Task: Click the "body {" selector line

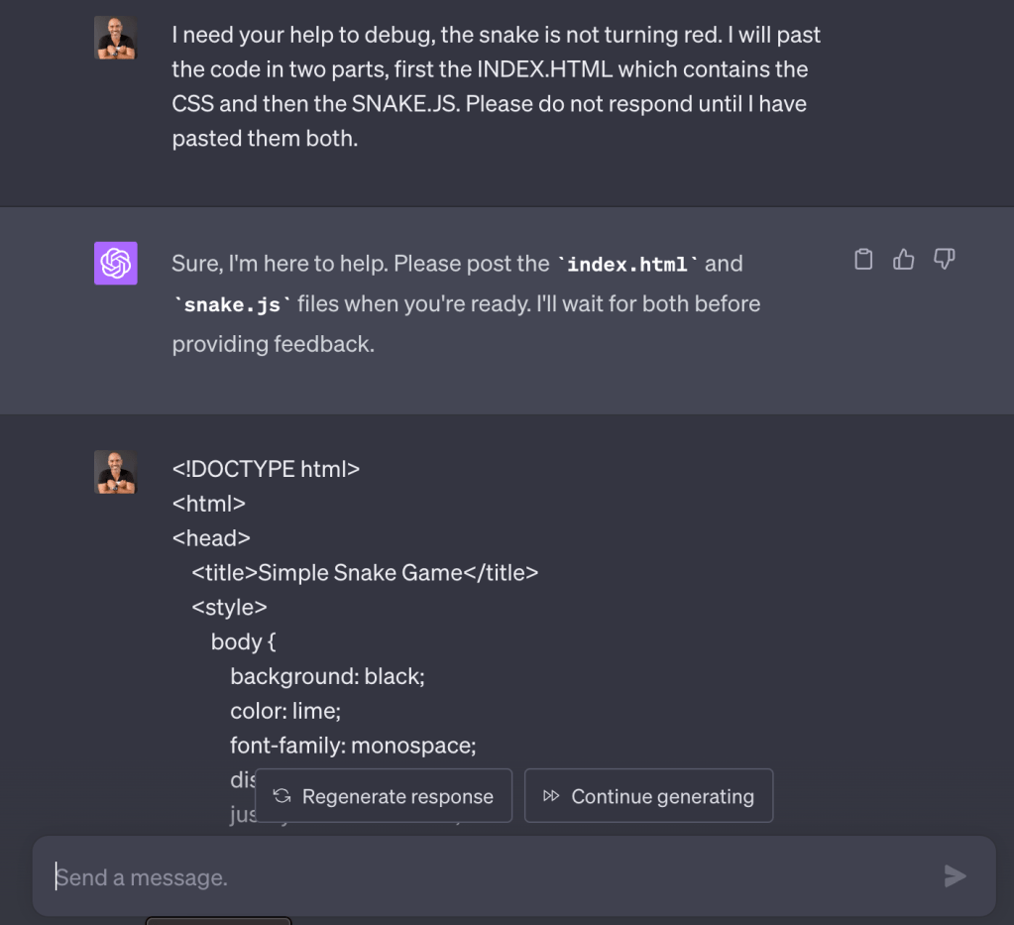Action: coord(243,642)
